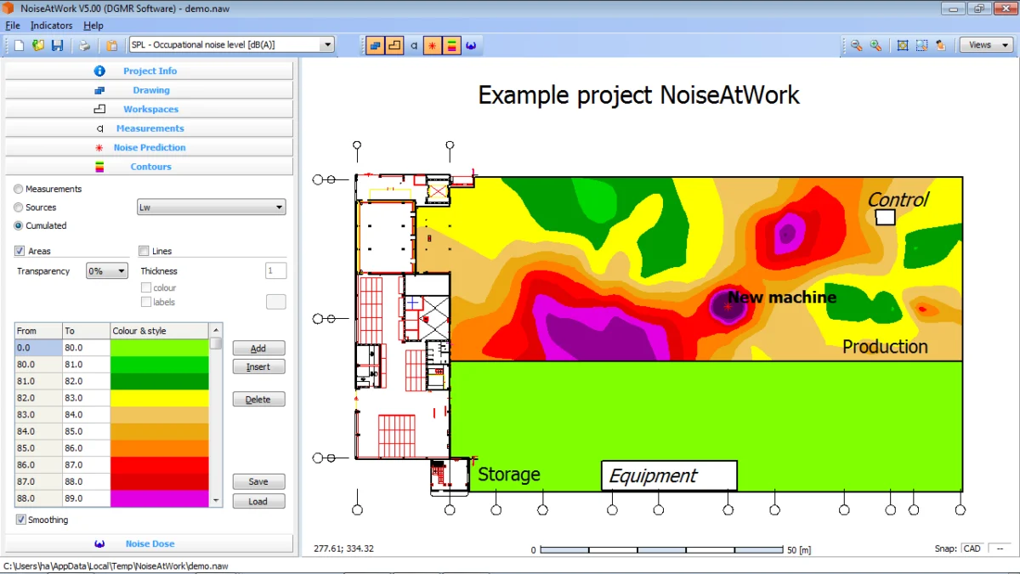
Task: Expand the Workspaces panel
Action: pos(149,109)
